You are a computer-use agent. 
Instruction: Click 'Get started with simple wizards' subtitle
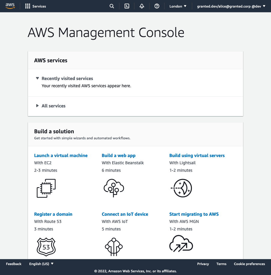82,138
